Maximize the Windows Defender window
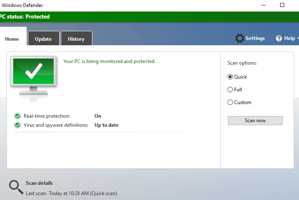This screenshot has width=299, height=200. point(282,5)
